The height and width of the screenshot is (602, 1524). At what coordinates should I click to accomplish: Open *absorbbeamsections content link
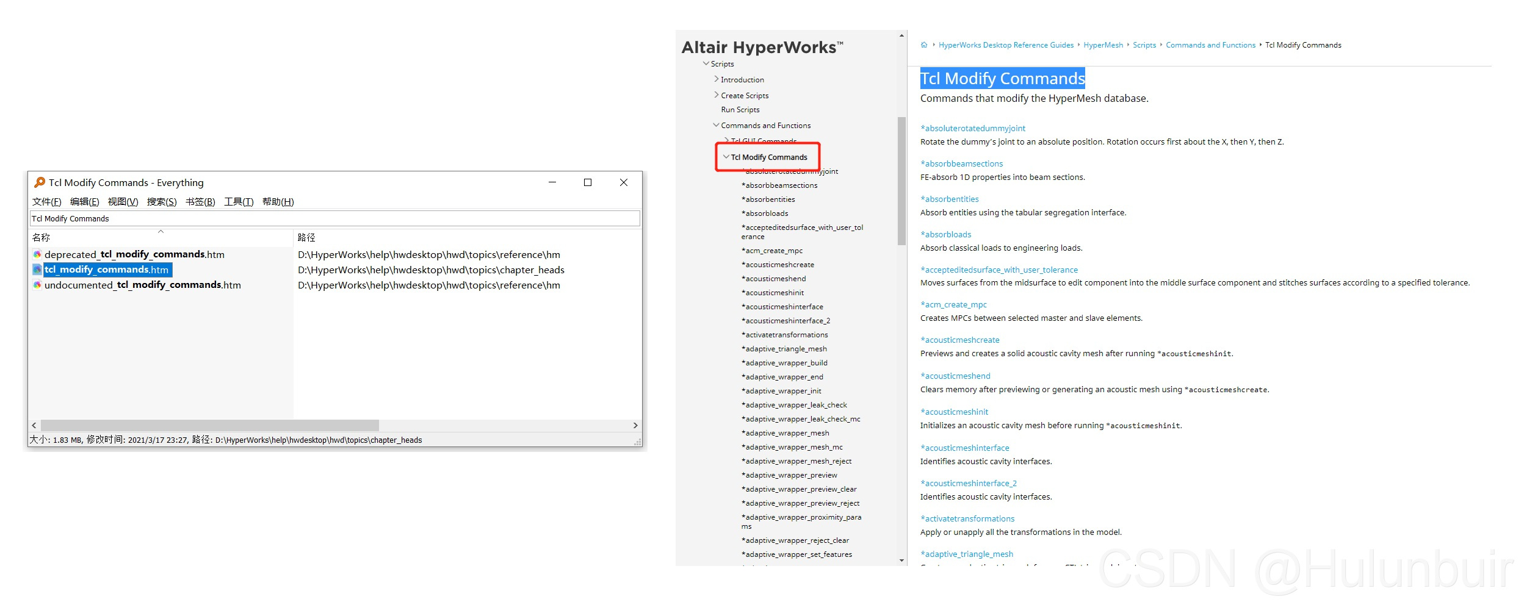962,163
